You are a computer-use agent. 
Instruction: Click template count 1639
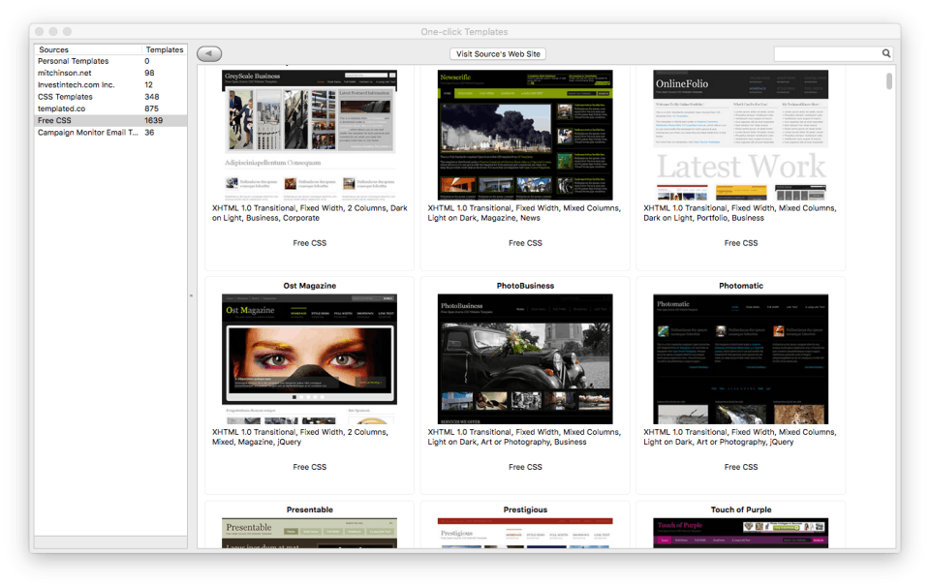coord(154,120)
